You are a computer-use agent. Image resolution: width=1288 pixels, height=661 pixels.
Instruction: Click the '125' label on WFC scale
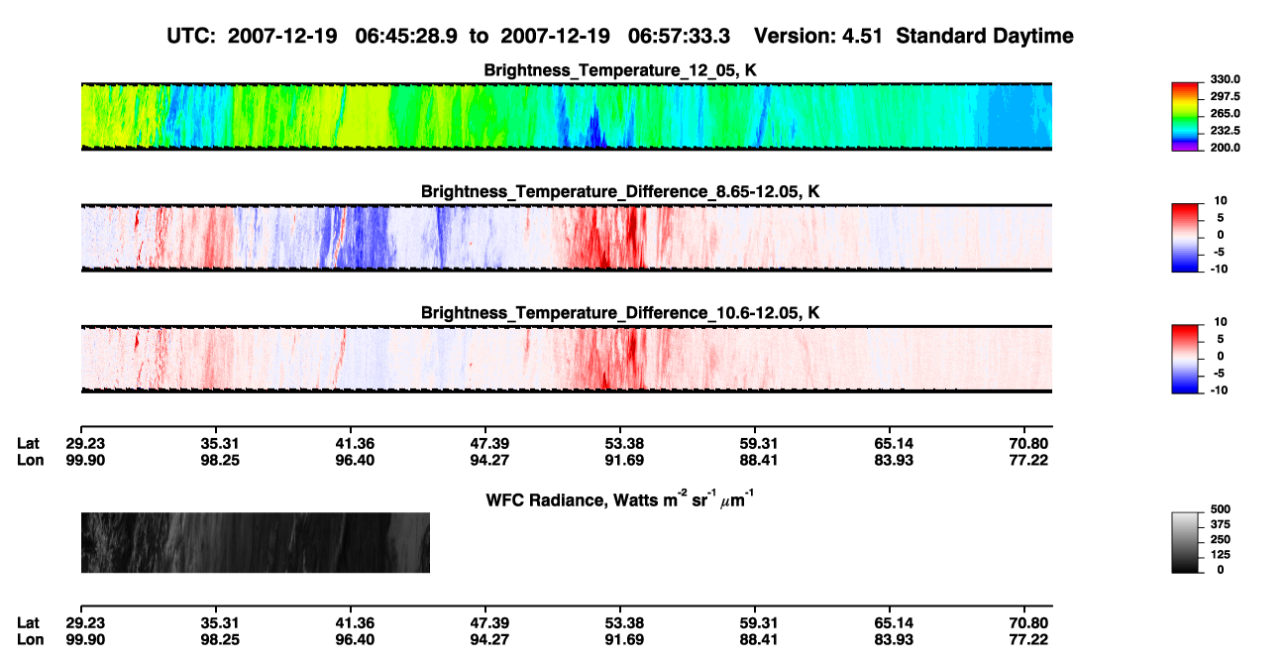point(1223,554)
